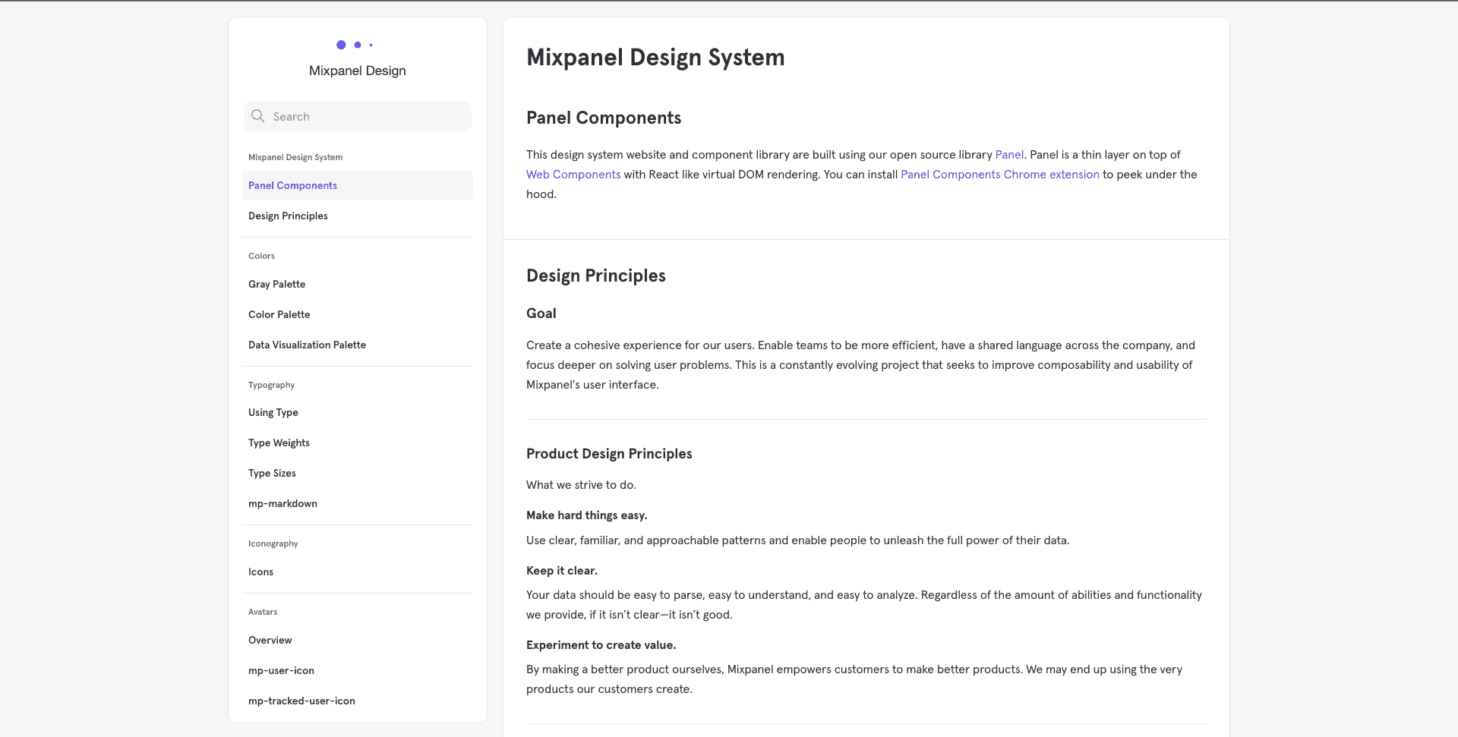Click 'Experiment to create value.' text
The height and width of the screenshot is (737, 1458).
click(x=601, y=645)
